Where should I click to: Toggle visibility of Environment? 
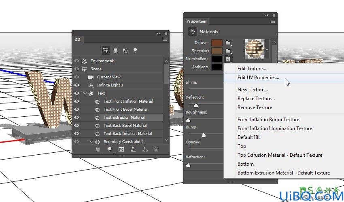pos(76,61)
